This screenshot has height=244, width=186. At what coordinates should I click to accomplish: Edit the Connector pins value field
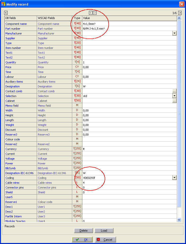point(129,187)
